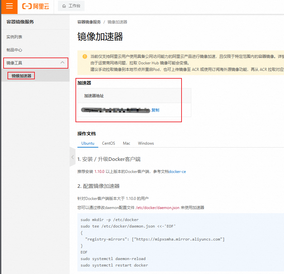
Task: Select 镜像加速器 in the sidebar
Action: [x=21, y=76]
